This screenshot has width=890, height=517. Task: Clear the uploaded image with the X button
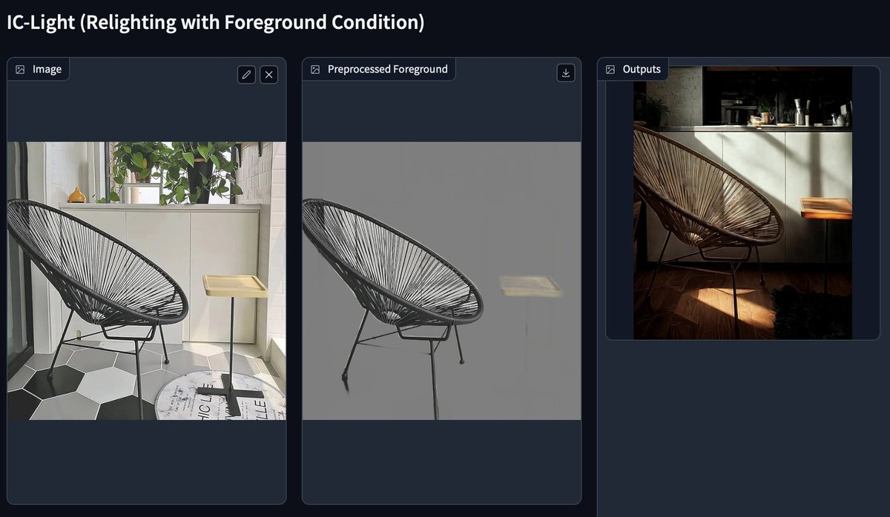269,74
